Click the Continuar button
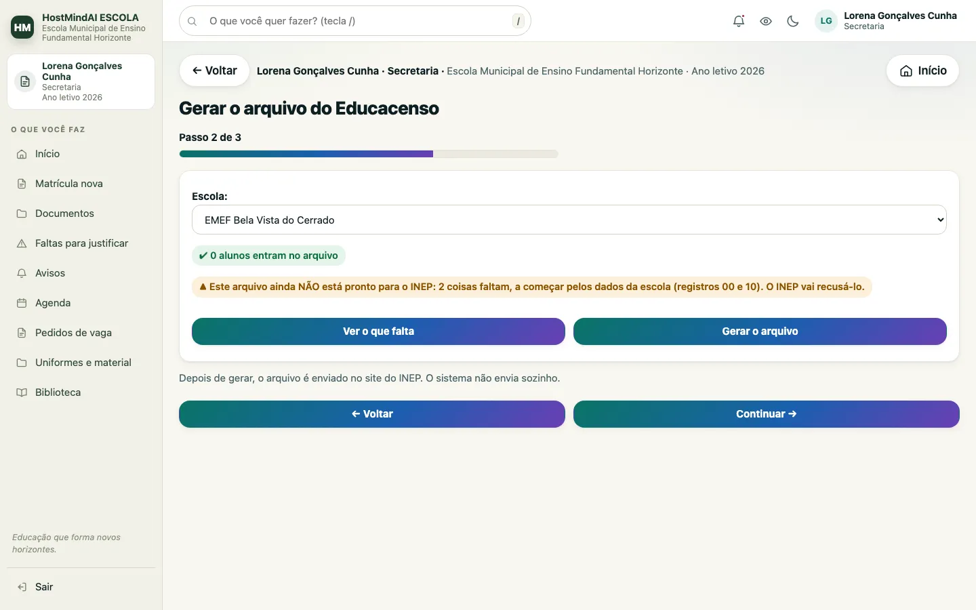This screenshot has width=976, height=610. click(x=767, y=414)
